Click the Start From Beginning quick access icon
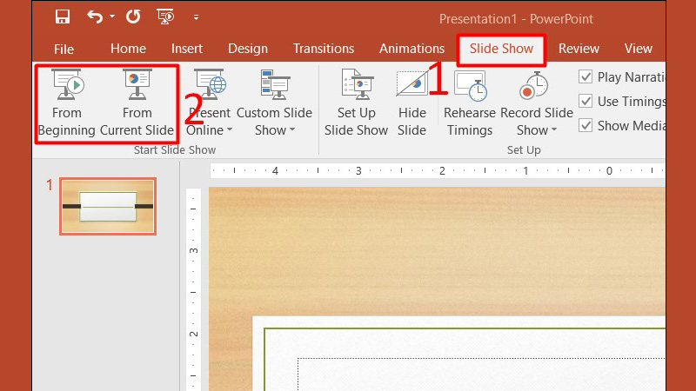 pyautogui.click(x=165, y=17)
